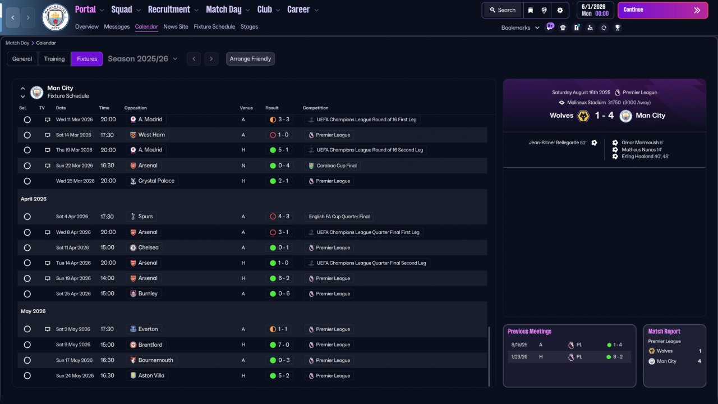
Task: Select the Crystal Palace fixture radio button
Action: pos(27,181)
